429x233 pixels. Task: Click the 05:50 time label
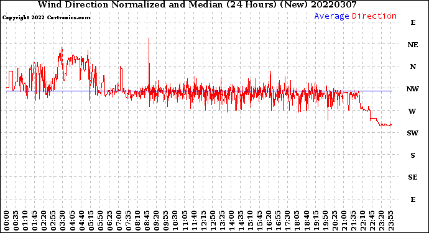pos(100,221)
